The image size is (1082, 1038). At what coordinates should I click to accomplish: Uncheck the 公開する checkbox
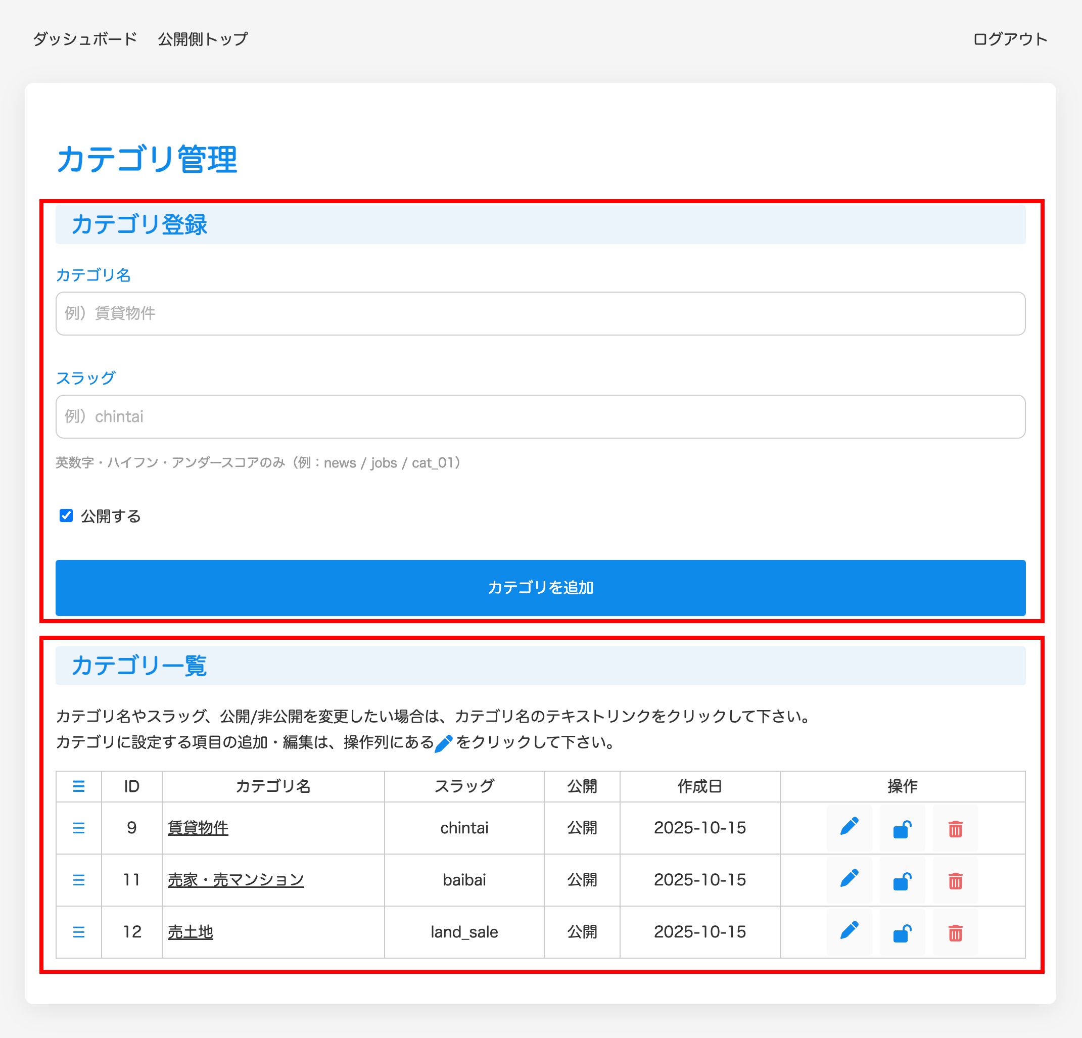click(66, 515)
